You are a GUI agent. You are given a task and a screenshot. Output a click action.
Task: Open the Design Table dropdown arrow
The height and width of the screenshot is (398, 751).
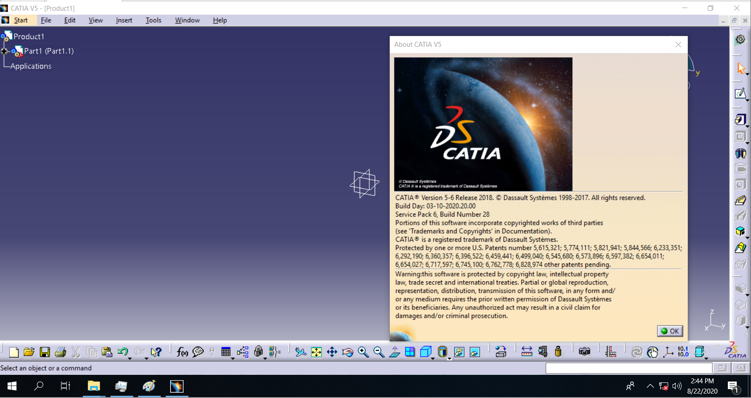click(x=233, y=358)
